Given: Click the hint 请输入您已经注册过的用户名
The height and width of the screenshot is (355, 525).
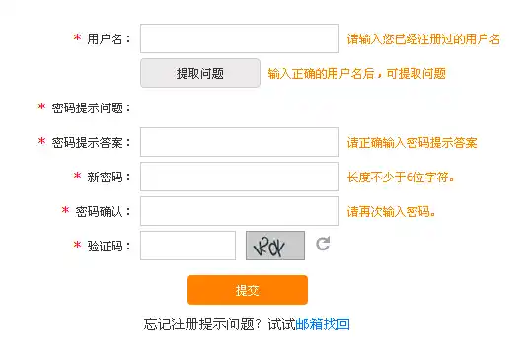Looking at the screenshot, I should tap(423, 39).
